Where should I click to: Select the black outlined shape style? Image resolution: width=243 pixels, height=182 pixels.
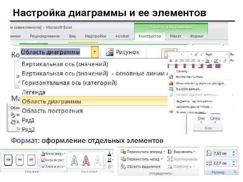[x=8, y=160]
